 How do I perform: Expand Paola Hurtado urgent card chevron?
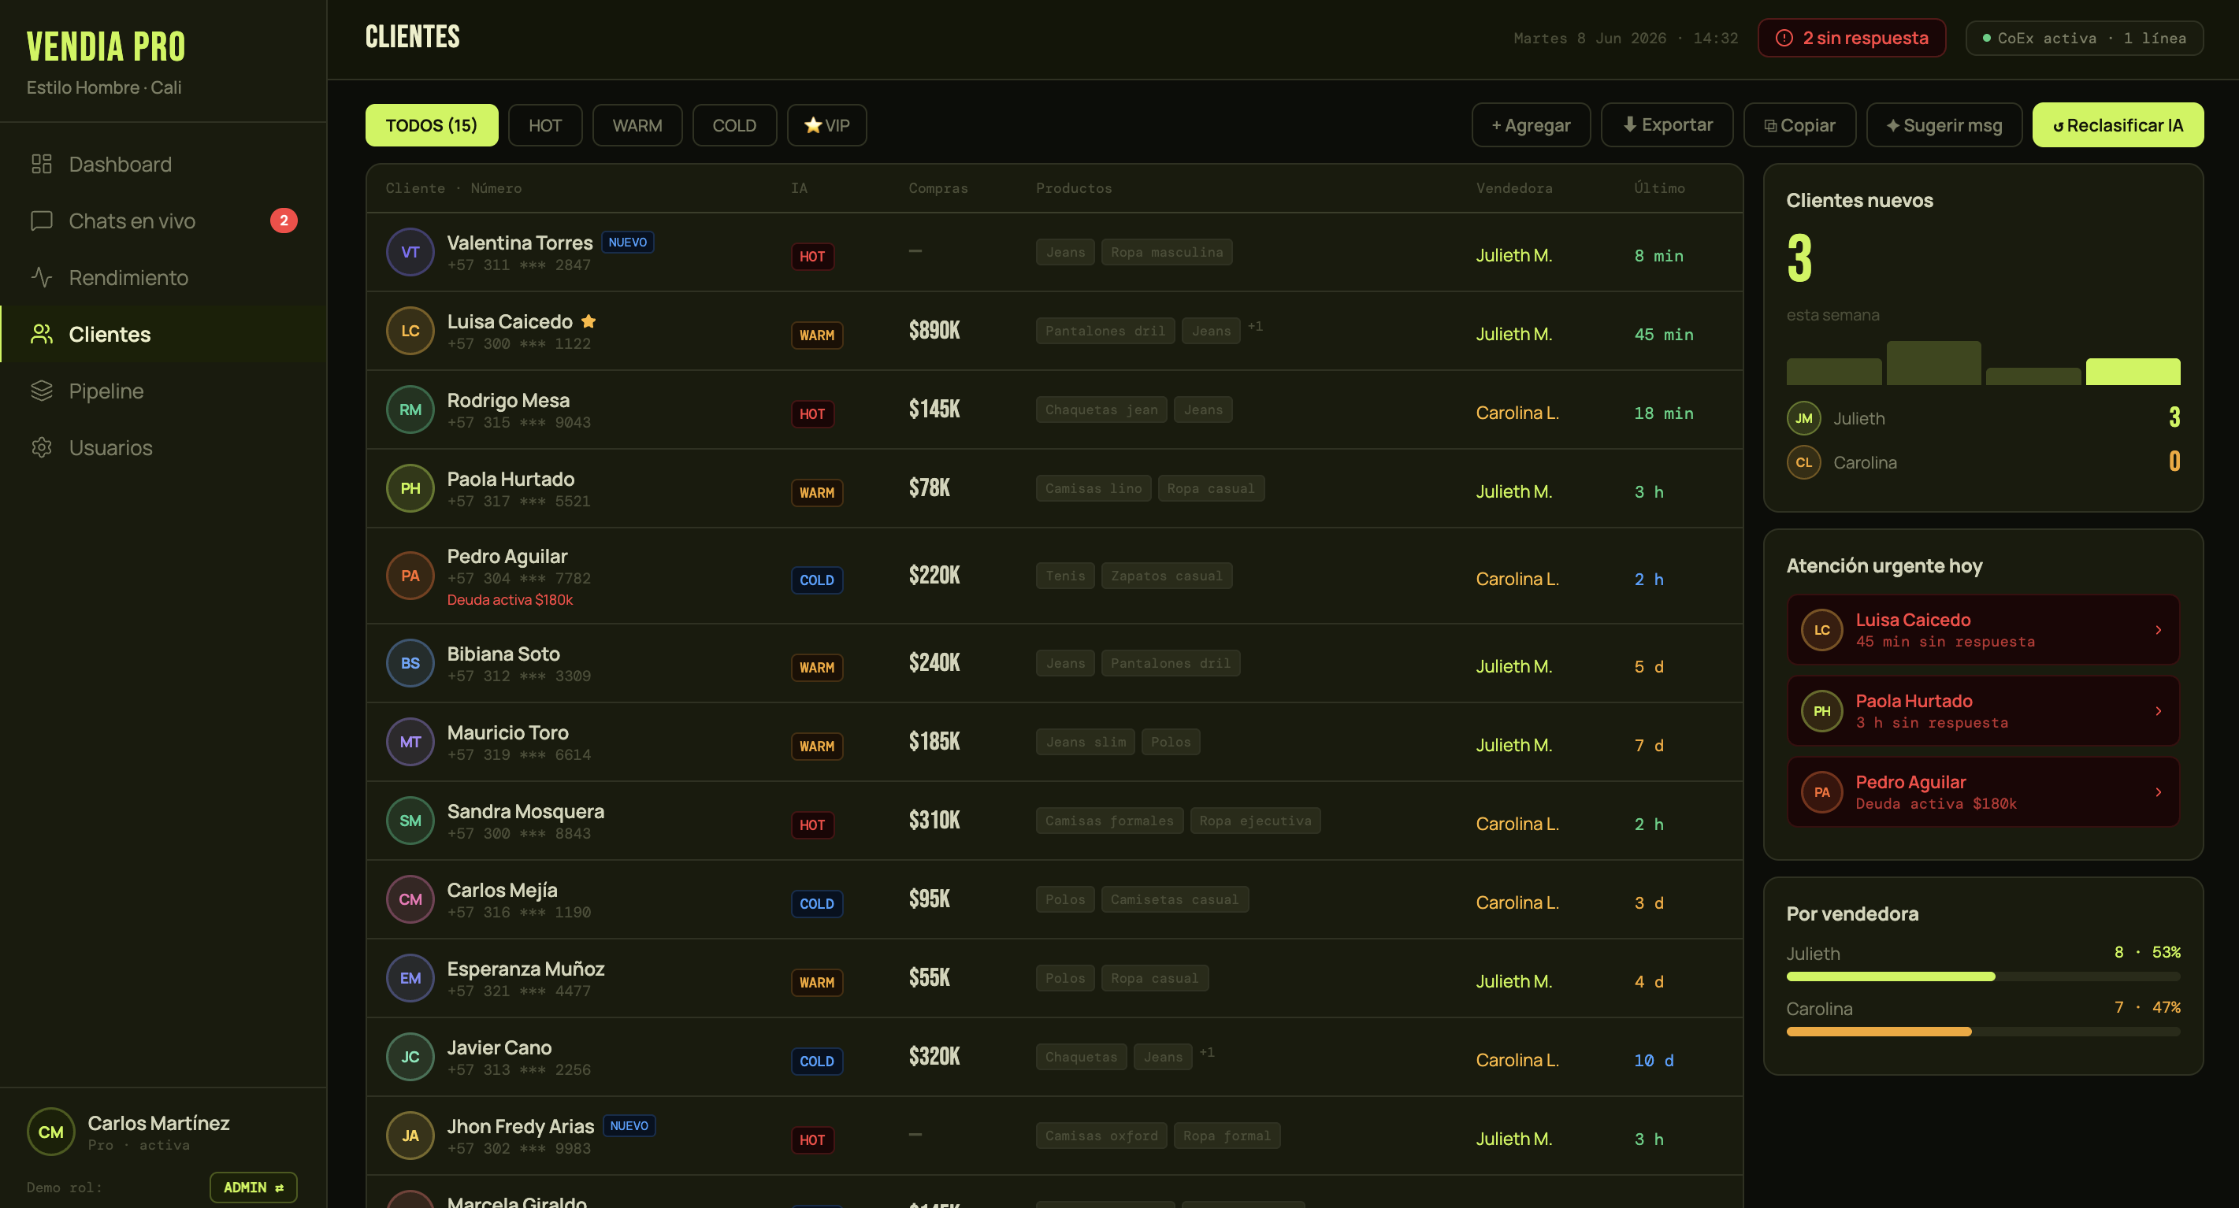[x=2158, y=711]
